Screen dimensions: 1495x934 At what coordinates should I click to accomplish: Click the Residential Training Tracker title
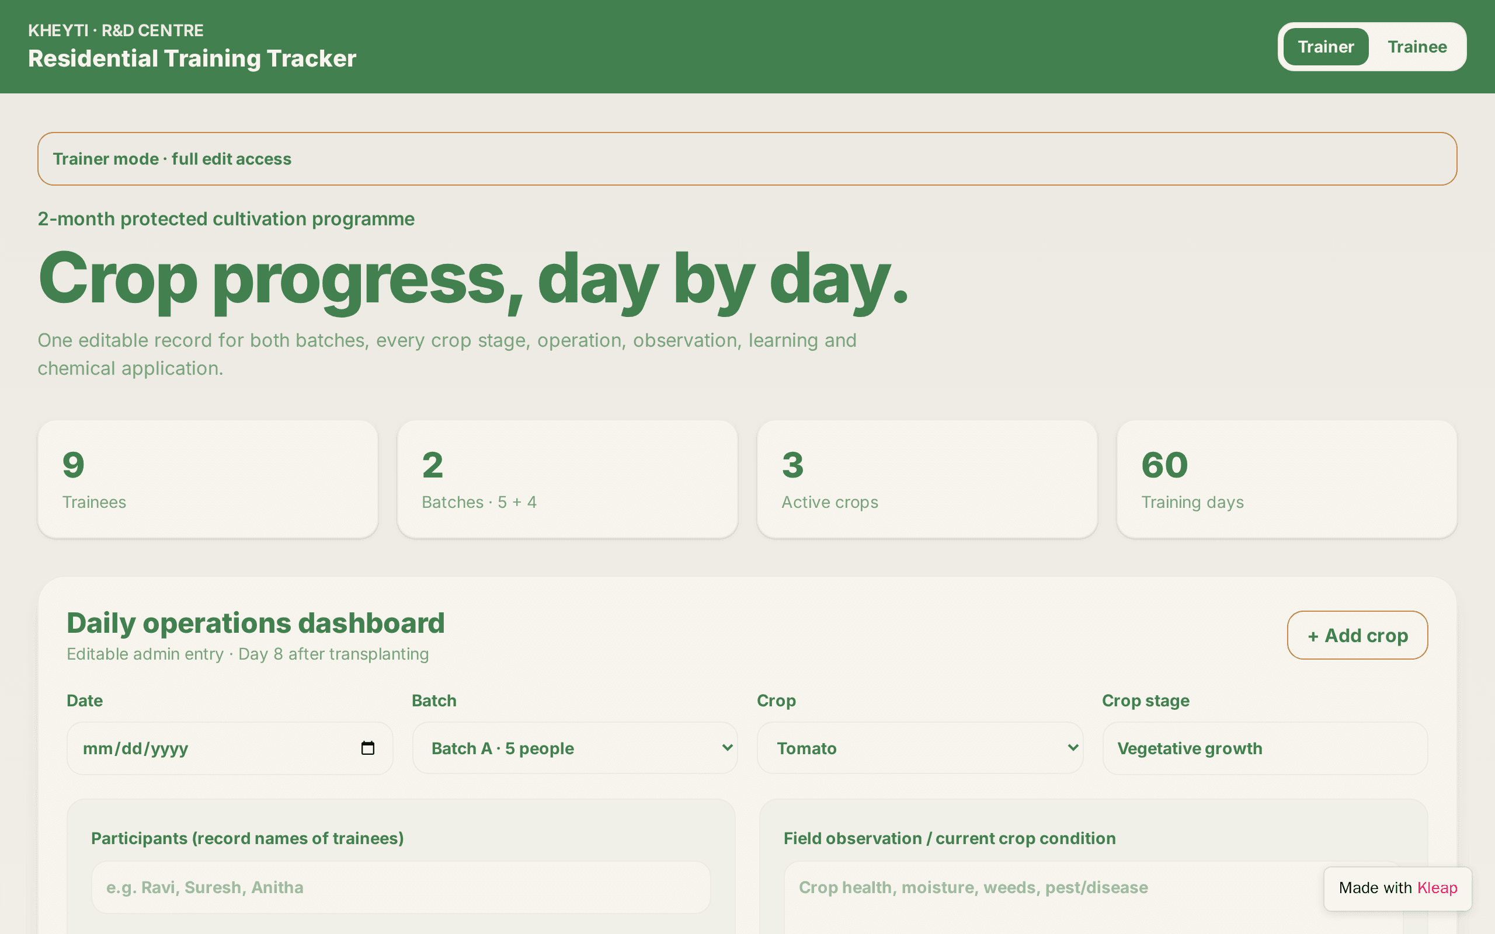tap(192, 59)
